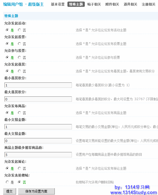Viewport: 158px width, 195px height.
Task: Open the 附件相关 tab
Action: pos(112,4)
